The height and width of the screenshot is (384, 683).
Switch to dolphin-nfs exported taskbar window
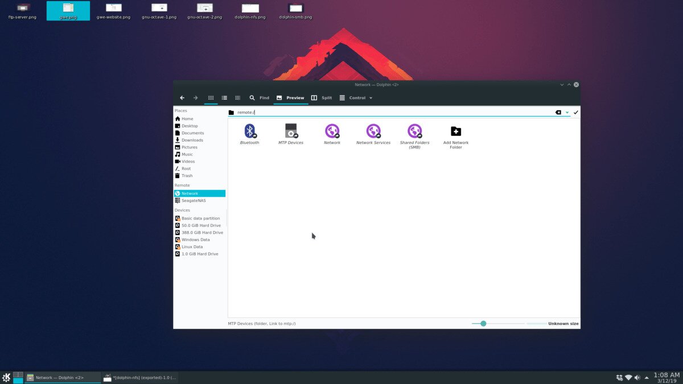coord(140,377)
